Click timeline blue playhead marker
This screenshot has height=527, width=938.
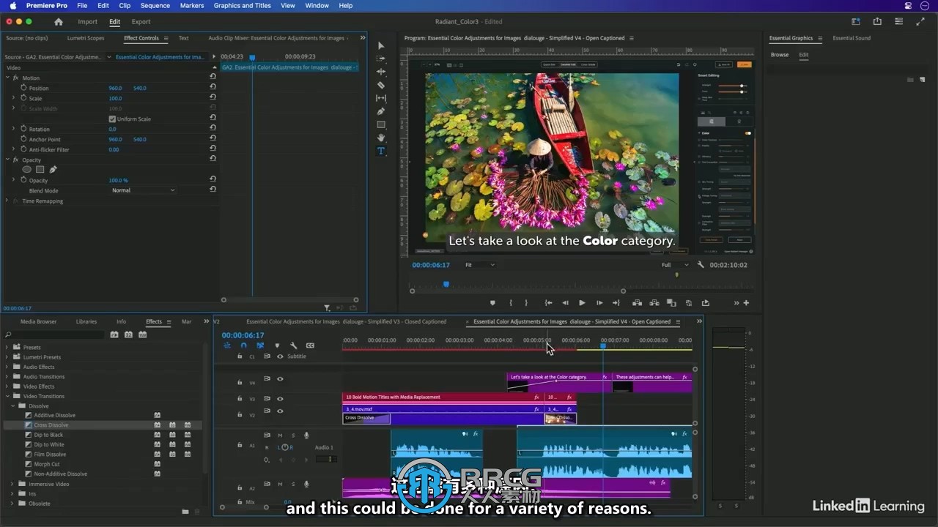pos(603,345)
